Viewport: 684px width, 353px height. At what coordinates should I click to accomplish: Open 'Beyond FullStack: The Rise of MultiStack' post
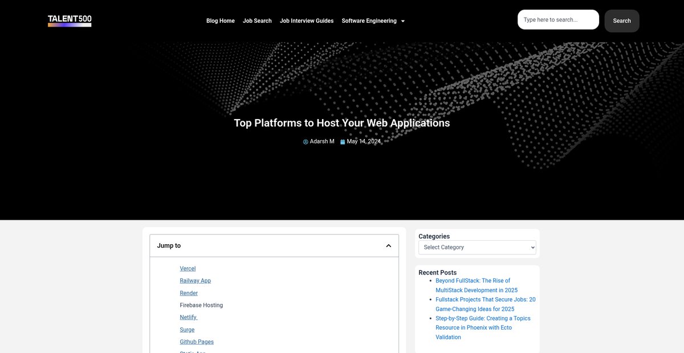coord(477,285)
